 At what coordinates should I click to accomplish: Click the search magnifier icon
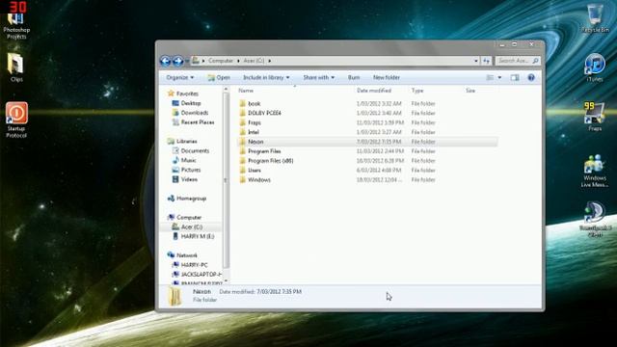pyautogui.click(x=535, y=61)
